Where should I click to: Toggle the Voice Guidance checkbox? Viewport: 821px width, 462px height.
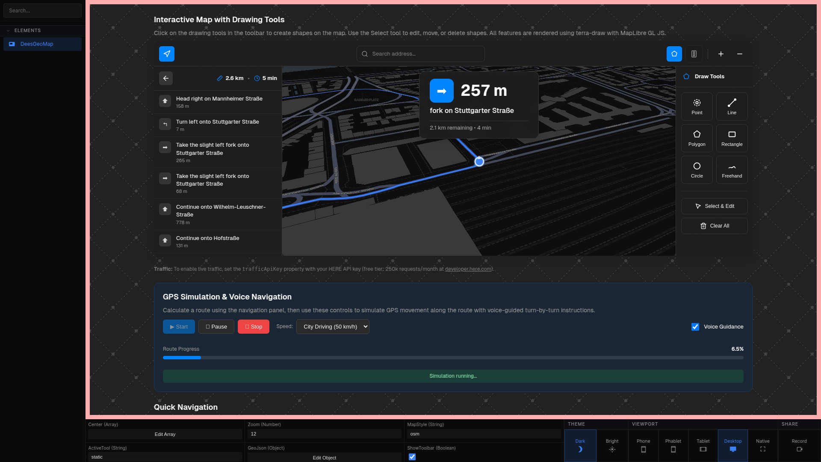pos(695,327)
